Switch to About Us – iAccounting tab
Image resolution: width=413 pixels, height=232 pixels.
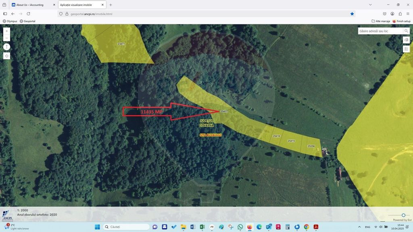[31, 5]
